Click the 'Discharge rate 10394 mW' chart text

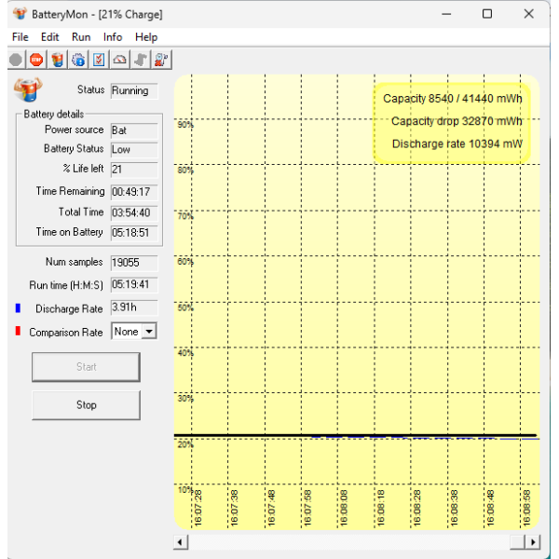click(457, 144)
